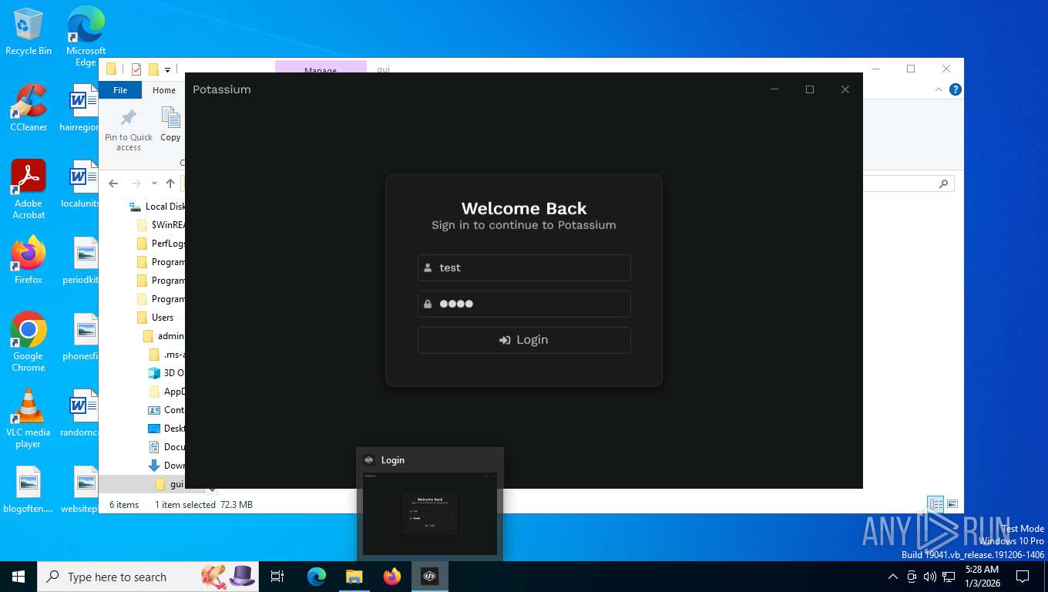Screen dimensions: 1048x592
Task: Click the username field containing "test"
Action: click(524, 267)
